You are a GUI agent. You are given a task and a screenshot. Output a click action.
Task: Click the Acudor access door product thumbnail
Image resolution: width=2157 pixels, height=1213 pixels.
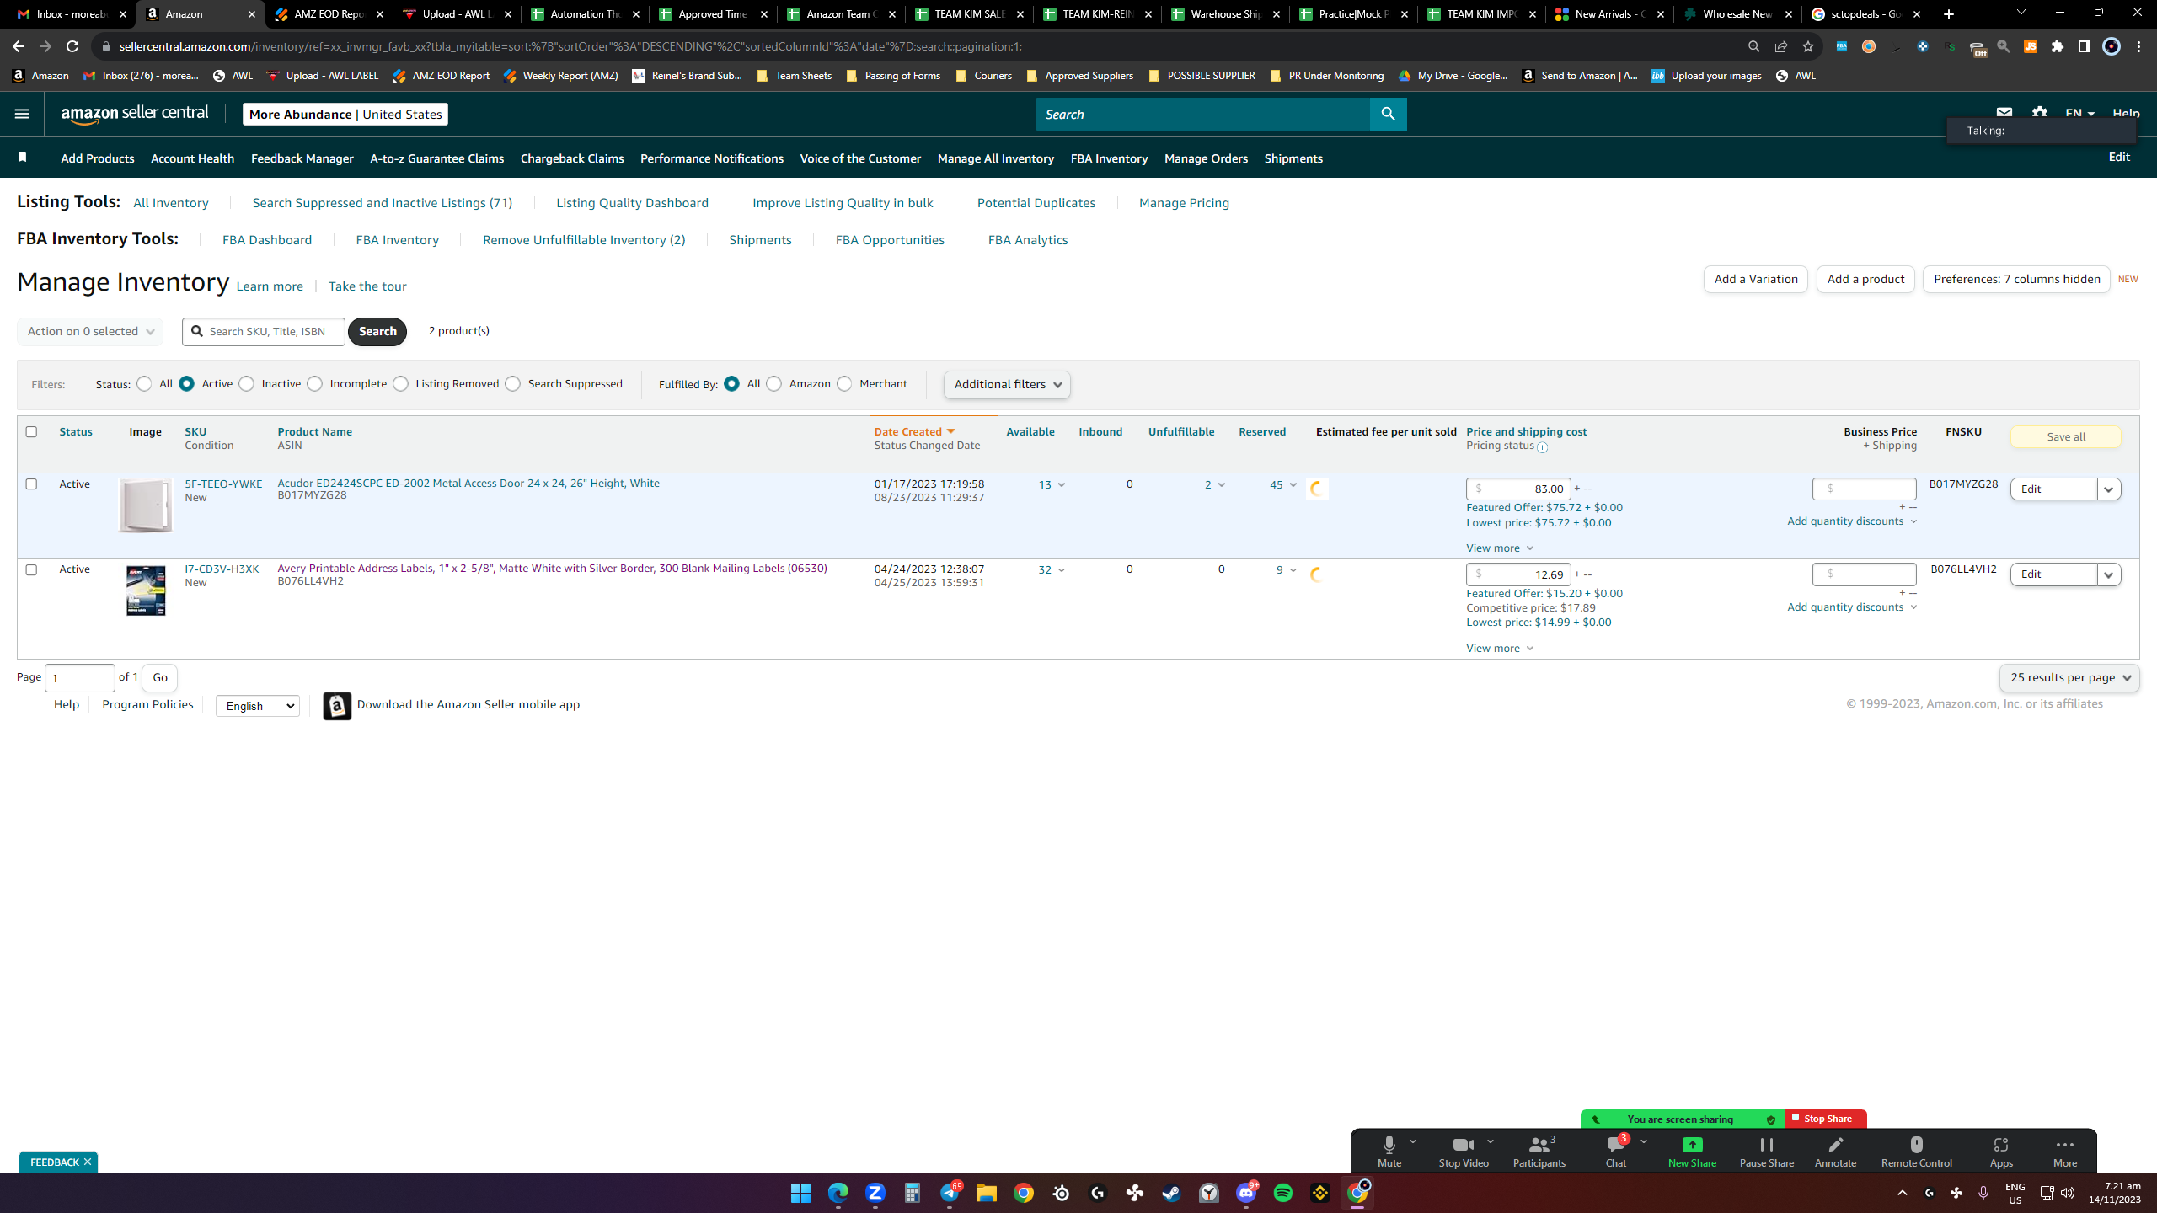pyautogui.click(x=146, y=505)
